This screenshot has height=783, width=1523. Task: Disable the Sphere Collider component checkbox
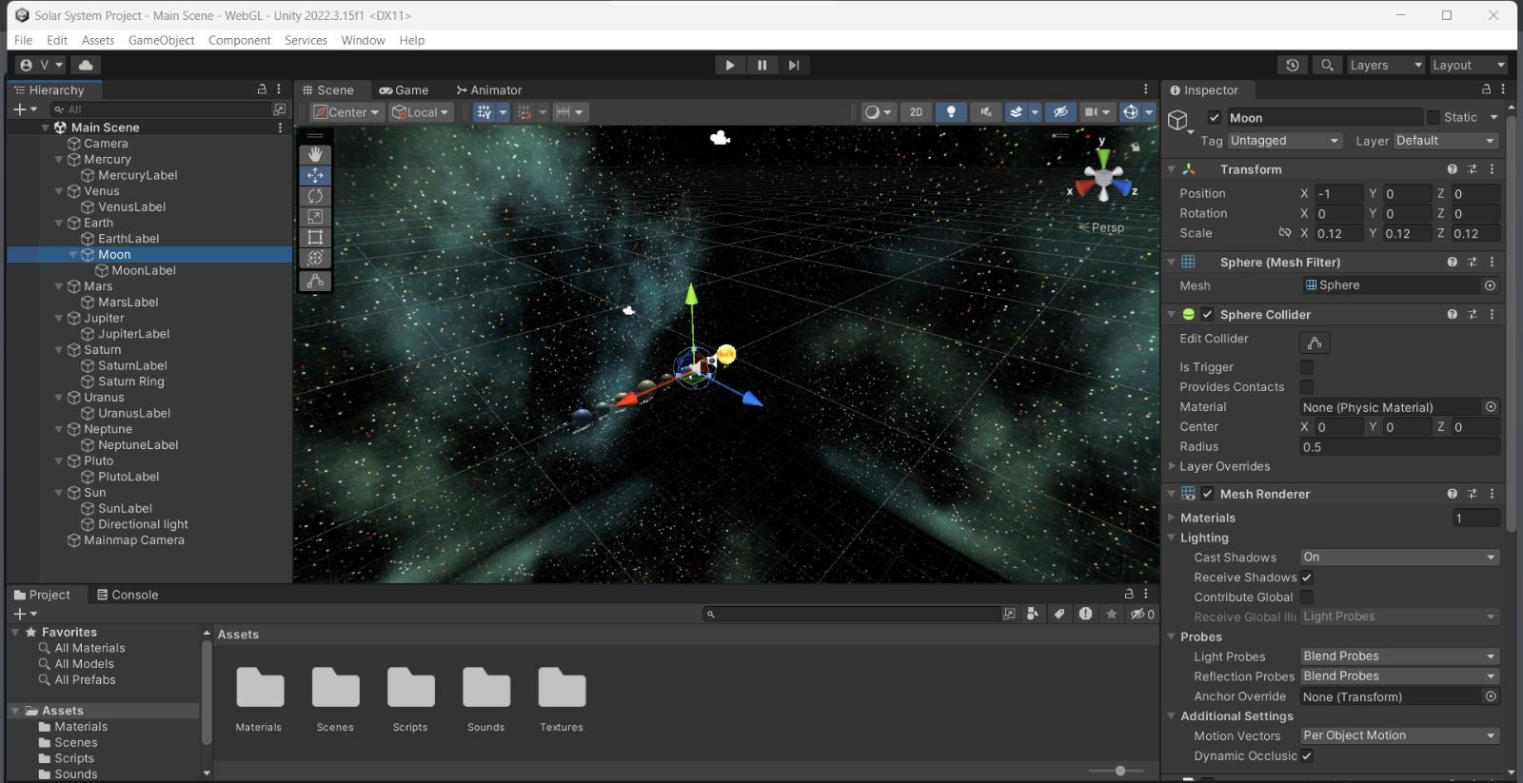[1207, 315]
